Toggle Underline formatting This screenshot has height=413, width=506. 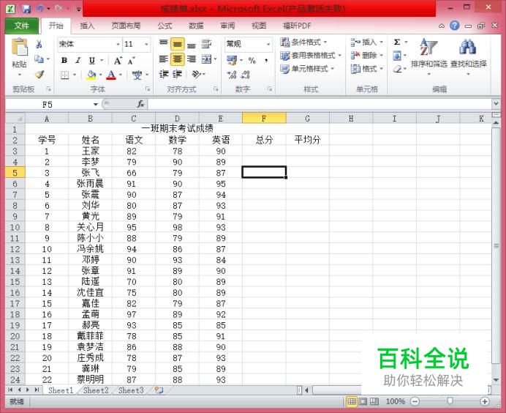pyautogui.click(x=92, y=61)
